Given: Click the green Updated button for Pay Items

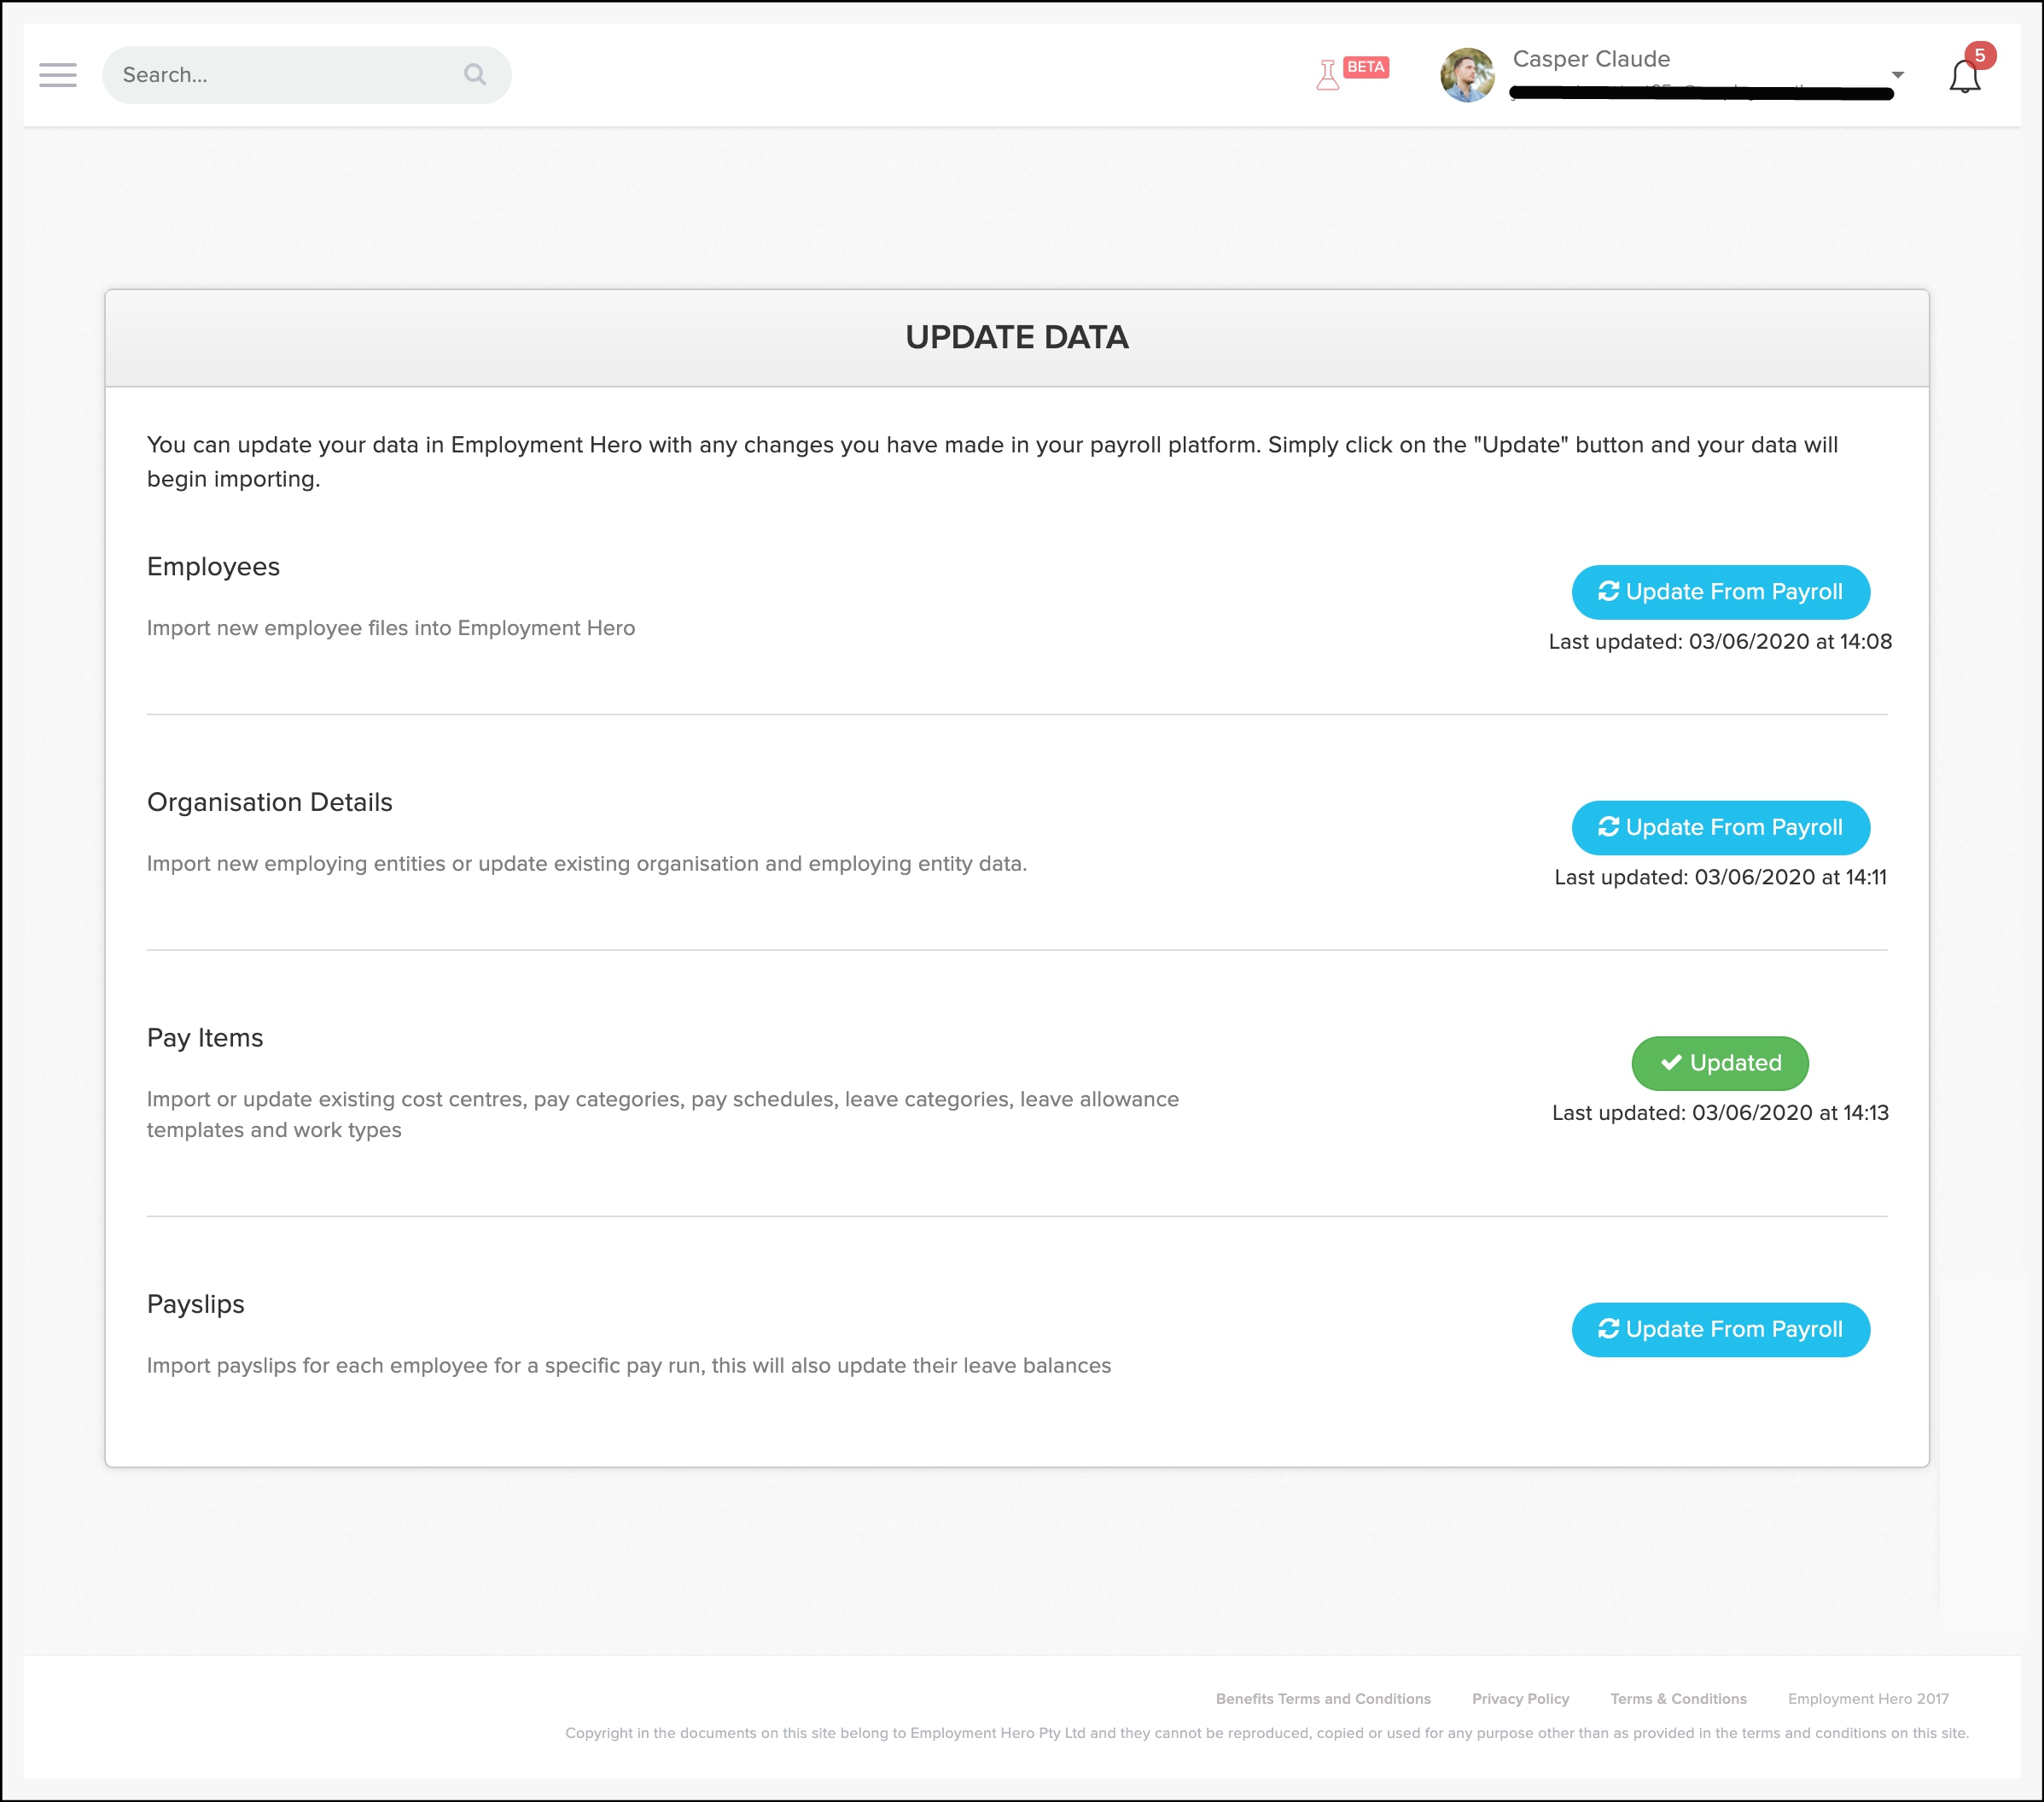Looking at the screenshot, I should coord(1720,1063).
